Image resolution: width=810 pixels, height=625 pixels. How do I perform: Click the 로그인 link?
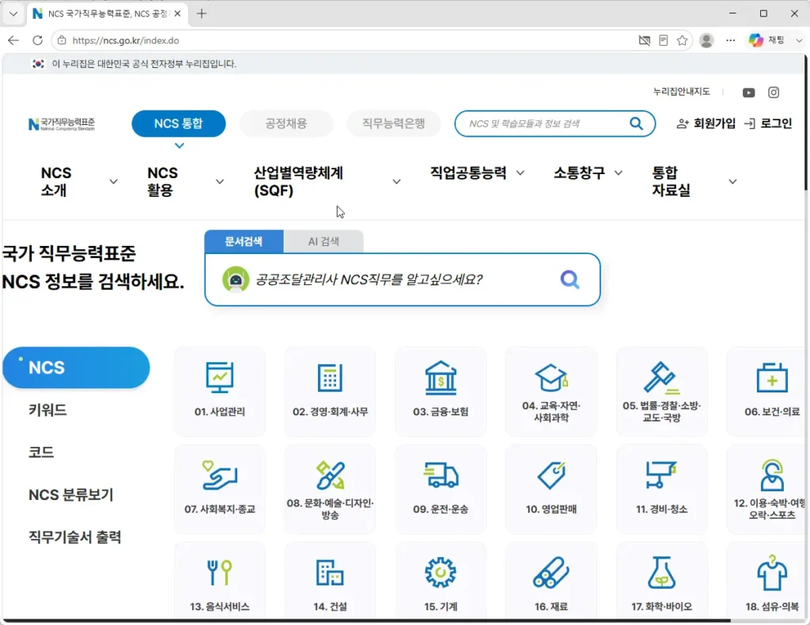(768, 123)
